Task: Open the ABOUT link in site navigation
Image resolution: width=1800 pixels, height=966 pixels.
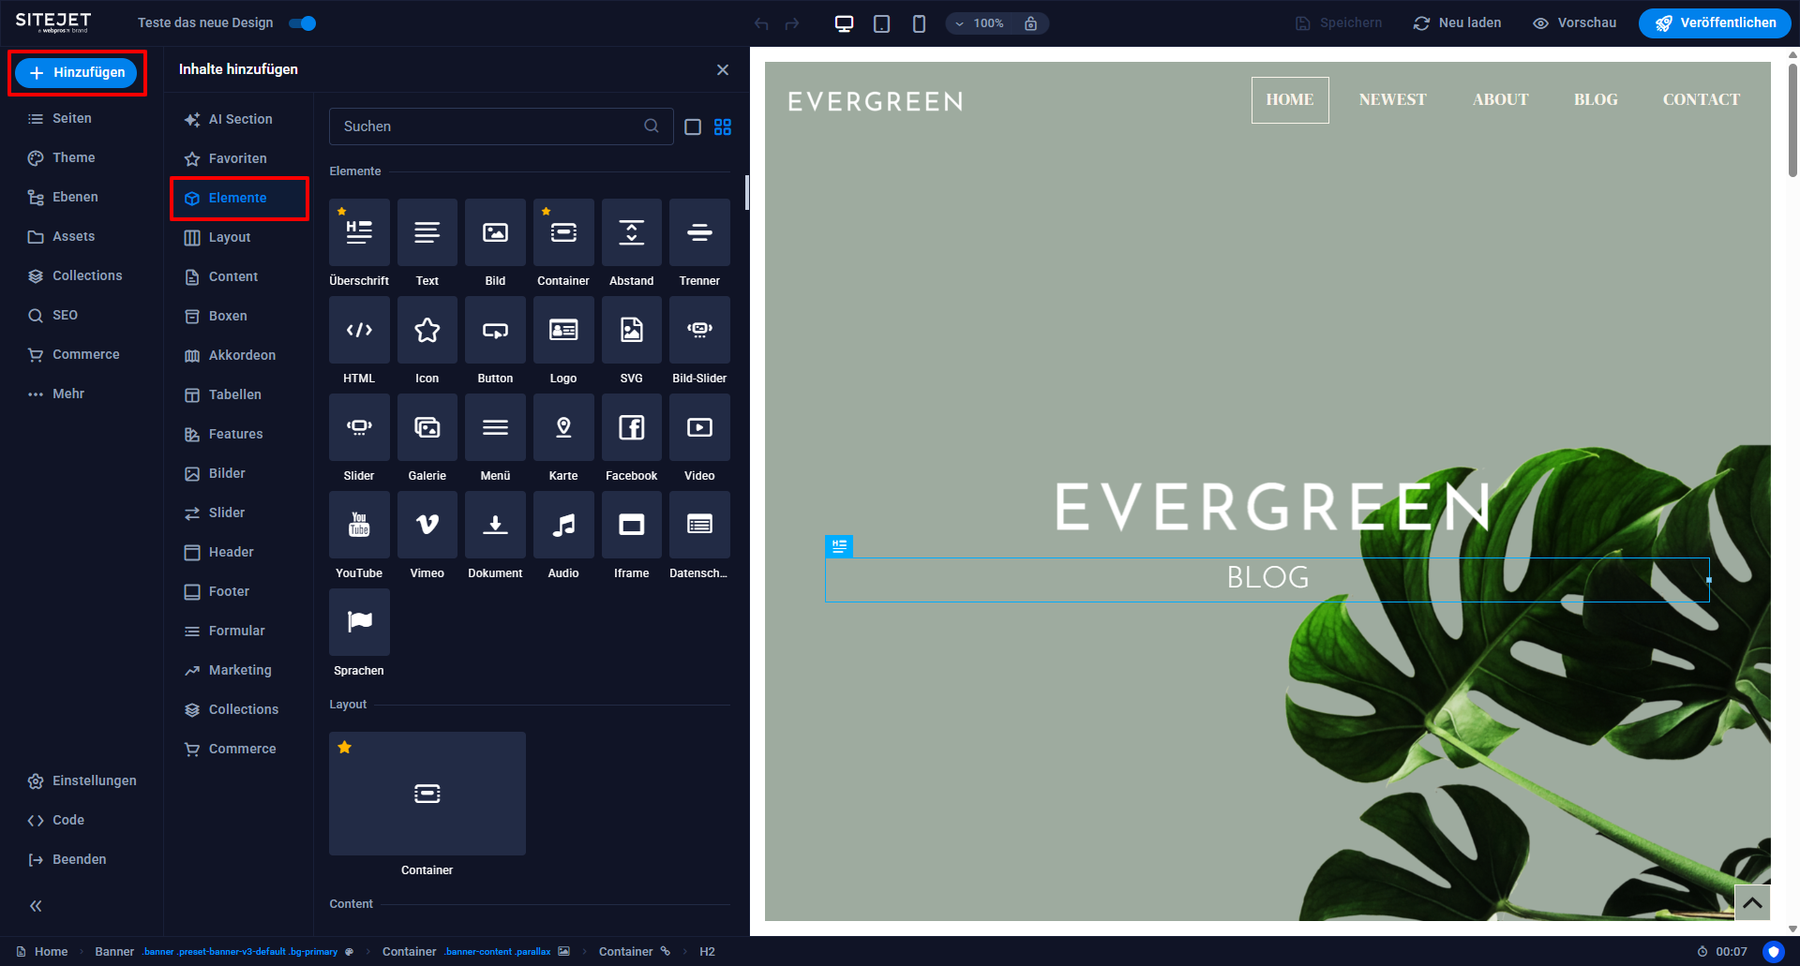Action: pos(1500,99)
